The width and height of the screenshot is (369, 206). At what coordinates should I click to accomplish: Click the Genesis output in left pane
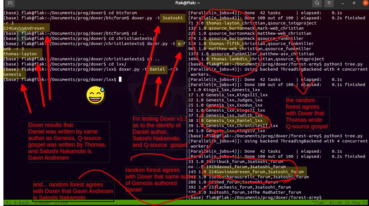(12, 74)
